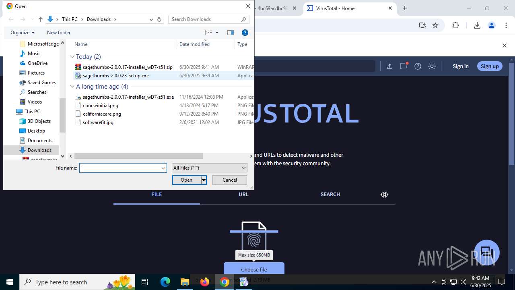Screen dimensions: 515x290
Task: Launch Microsoft Edge from taskbar
Action: click(x=165, y=282)
